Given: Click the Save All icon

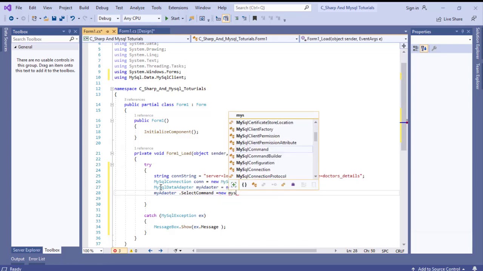Looking at the screenshot, I should tap(62, 18).
